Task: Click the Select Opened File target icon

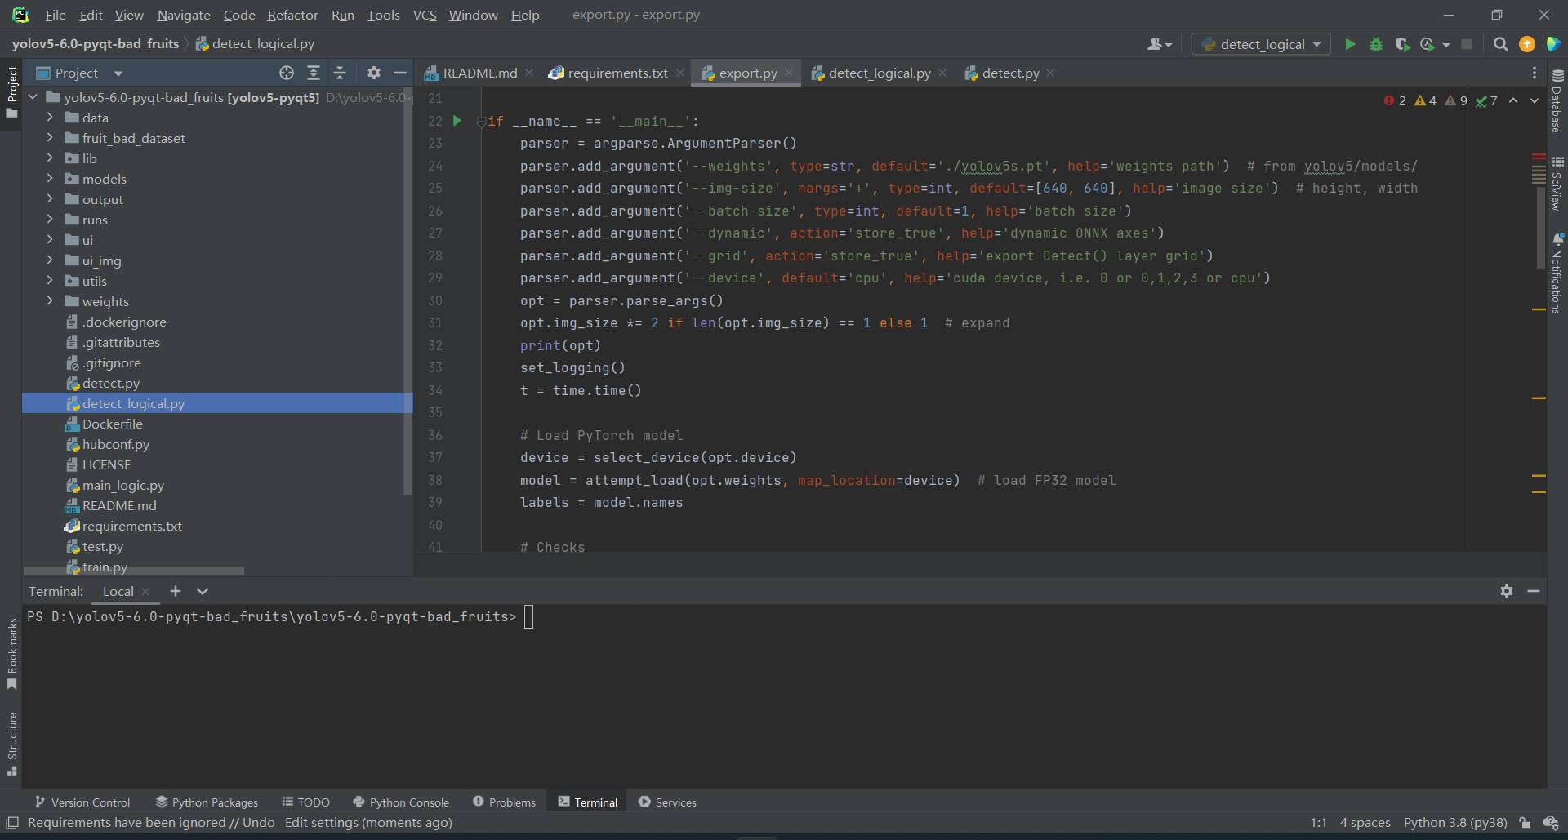Action: point(287,73)
